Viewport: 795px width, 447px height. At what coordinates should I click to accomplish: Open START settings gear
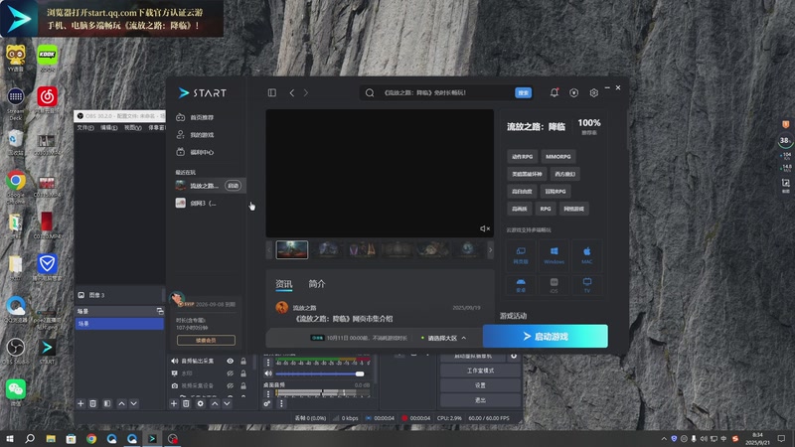593,92
